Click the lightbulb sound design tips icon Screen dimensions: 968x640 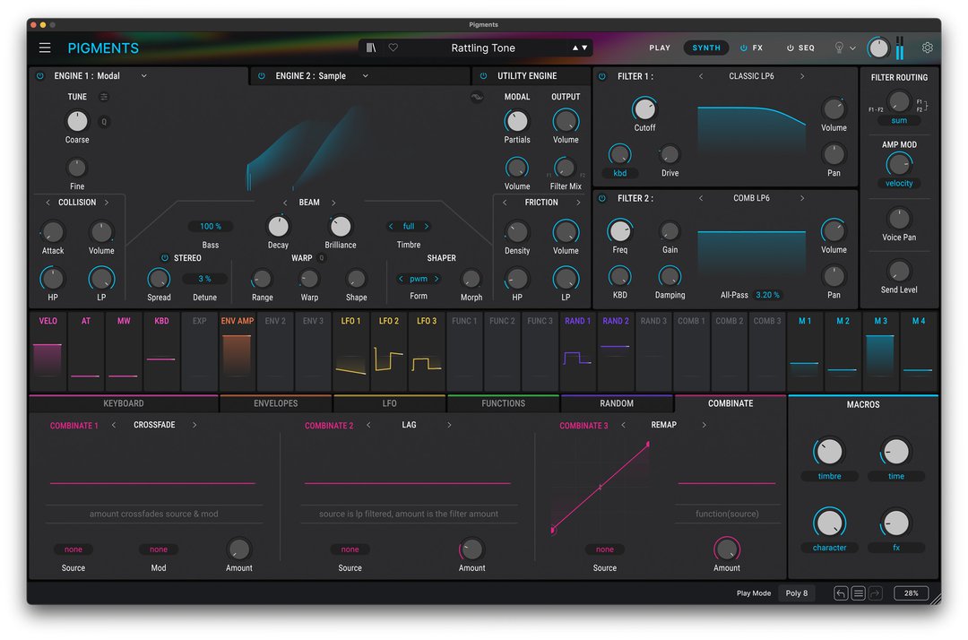coord(839,48)
